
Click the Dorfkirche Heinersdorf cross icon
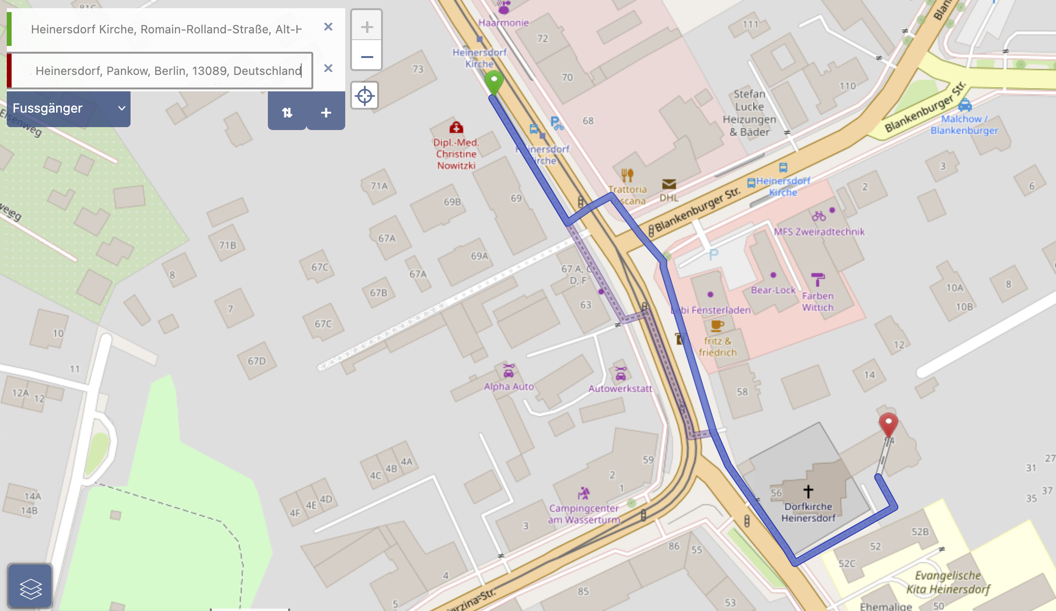coord(808,492)
